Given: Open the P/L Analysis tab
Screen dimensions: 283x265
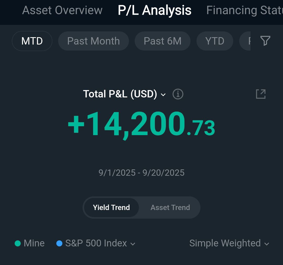Looking at the screenshot, I should [x=155, y=10].
